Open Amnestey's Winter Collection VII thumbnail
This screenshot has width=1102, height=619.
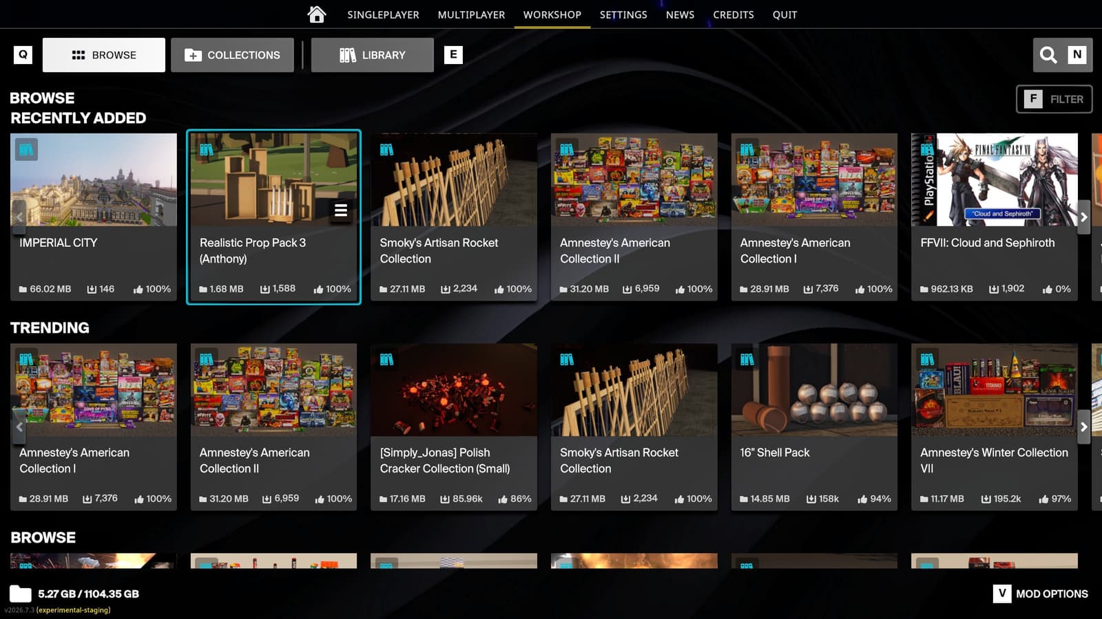point(995,390)
